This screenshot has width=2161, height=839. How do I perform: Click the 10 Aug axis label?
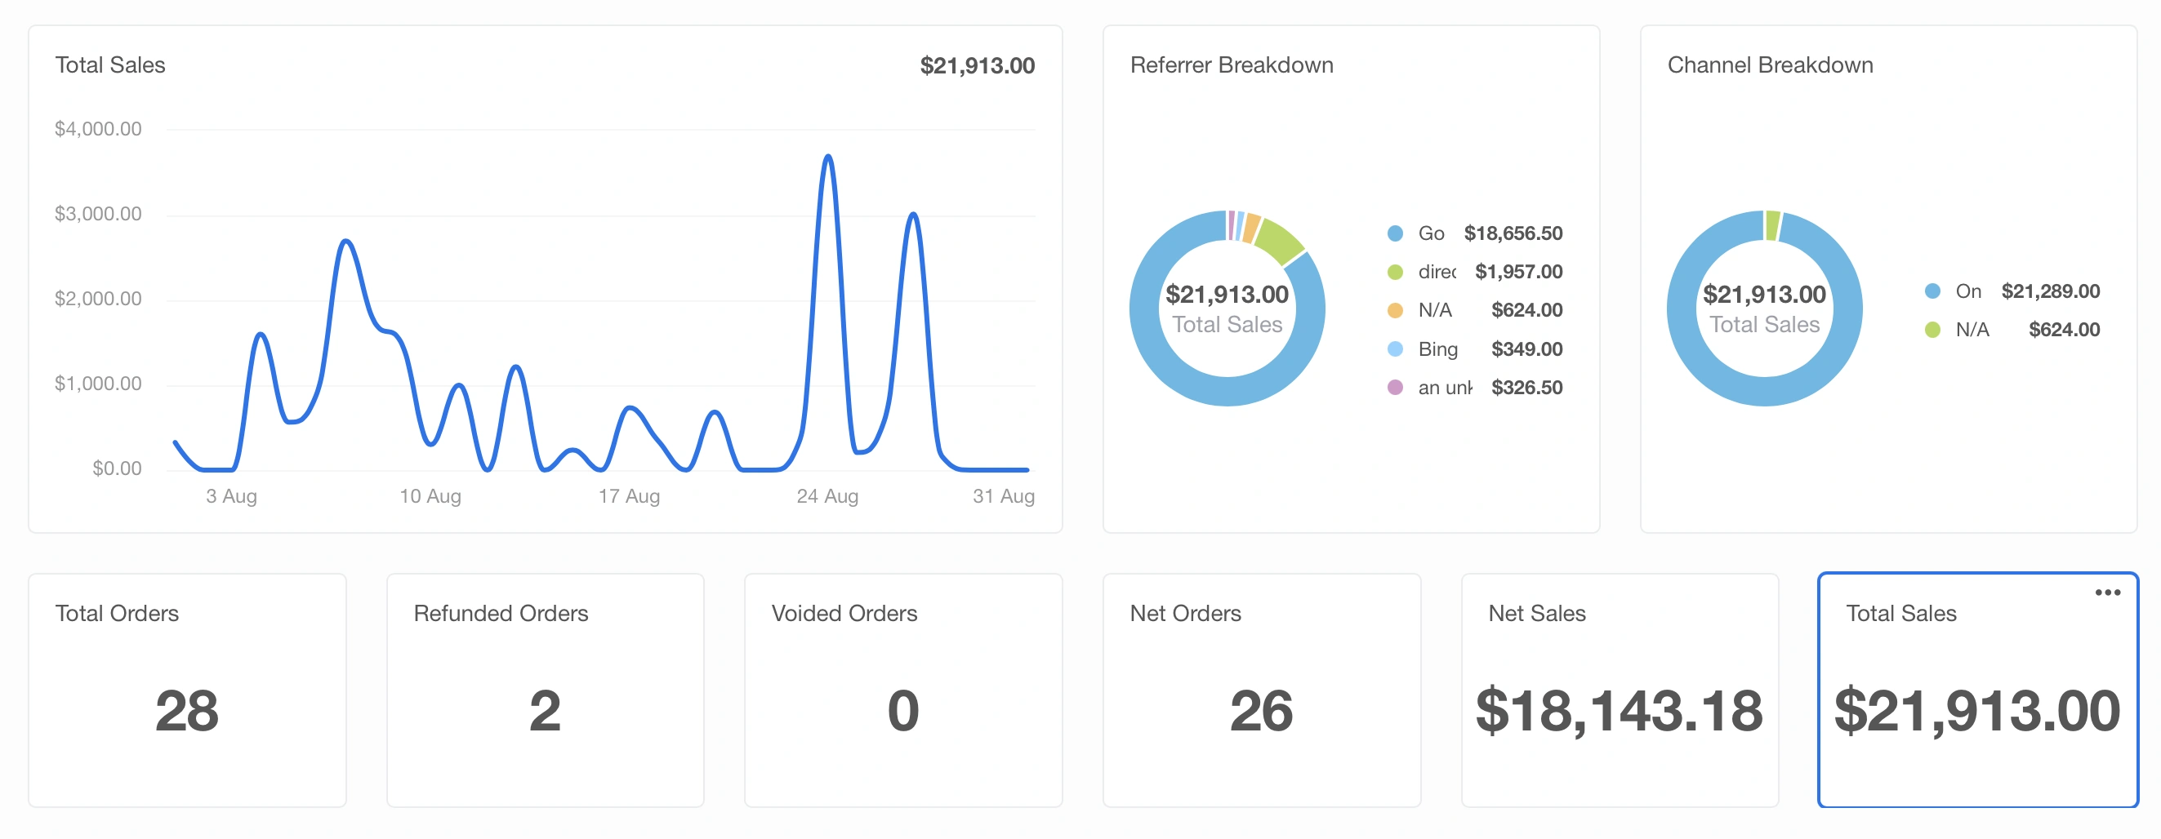pos(430,496)
